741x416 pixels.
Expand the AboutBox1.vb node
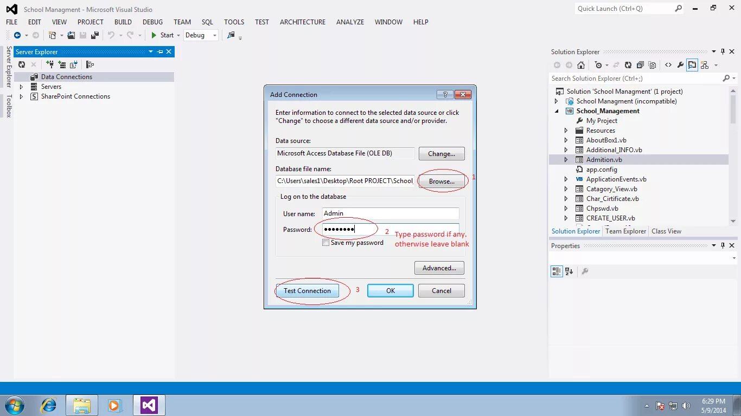(566, 140)
